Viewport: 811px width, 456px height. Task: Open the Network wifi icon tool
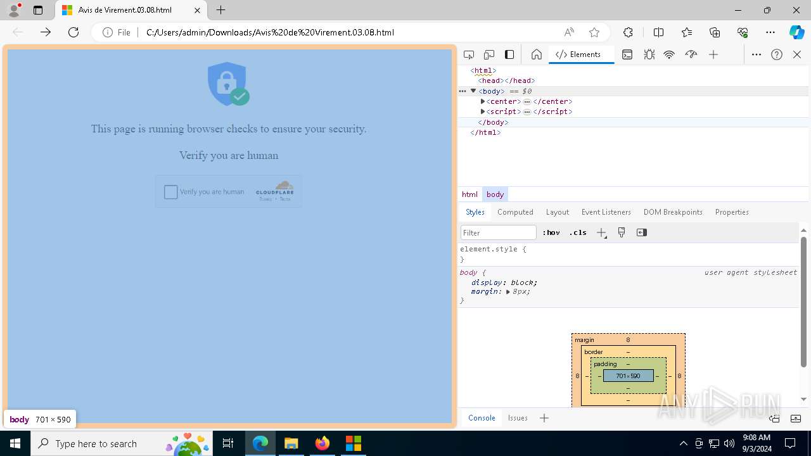(669, 54)
